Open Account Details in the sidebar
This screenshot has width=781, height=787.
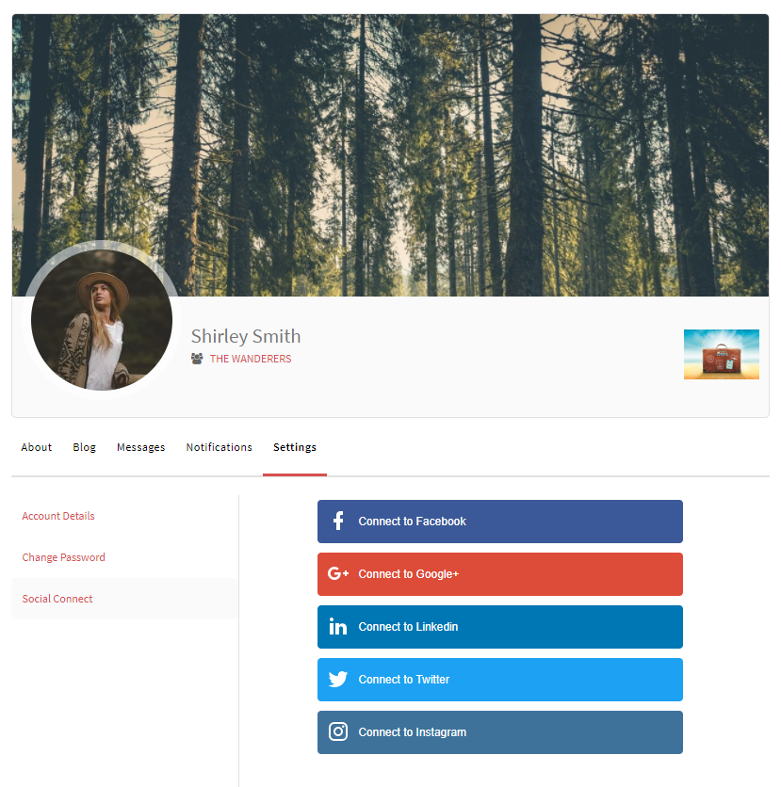click(x=58, y=516)
